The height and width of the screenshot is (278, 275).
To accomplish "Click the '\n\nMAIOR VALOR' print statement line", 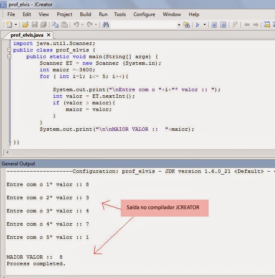I will (x=117, y=129).
